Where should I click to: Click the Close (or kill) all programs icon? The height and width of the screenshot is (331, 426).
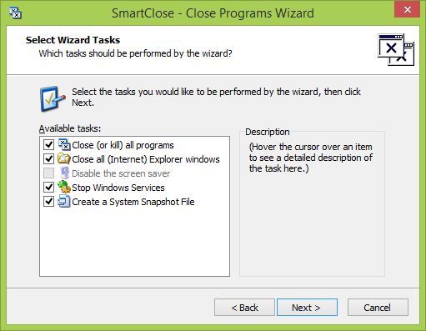click(x=64, y=145)
